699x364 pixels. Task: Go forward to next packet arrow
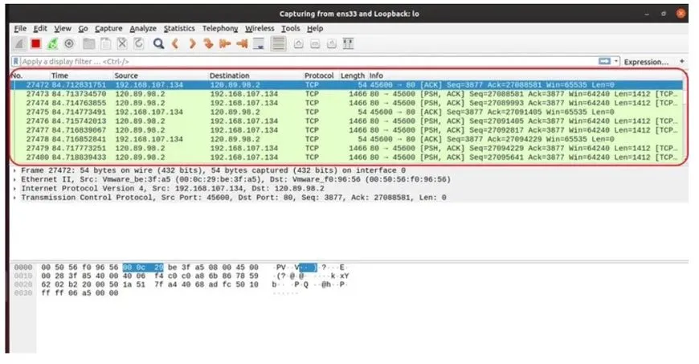point(192,43)
